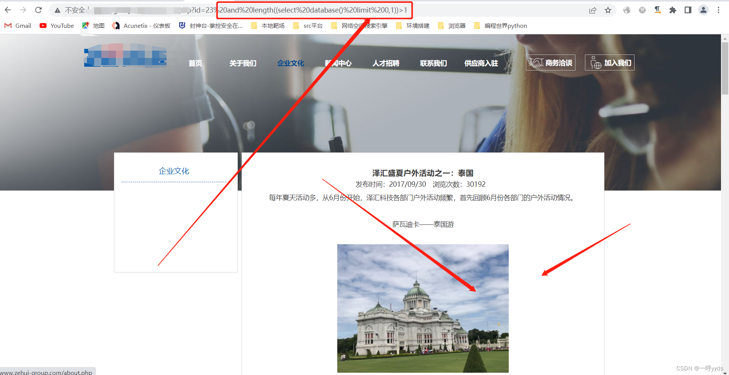Open 供应商入驻 in the site navigation
The image size is (729, 375).
pos(481,63)
